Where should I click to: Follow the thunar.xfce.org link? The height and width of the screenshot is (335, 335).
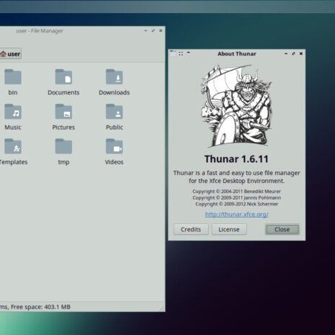pos(236,214)
